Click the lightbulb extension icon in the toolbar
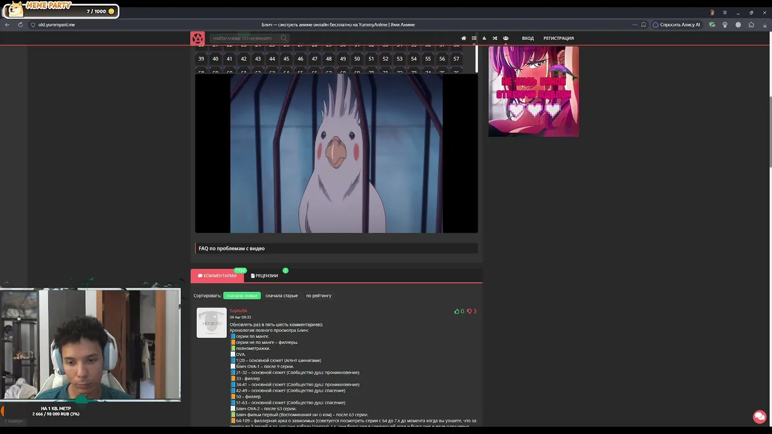This screenshot has height=434, width=772. point(725,25)
